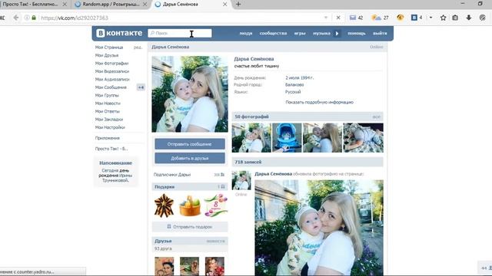The width and height of the screenshot is (492, 276).
Task: Switch to 'Просто Так!' browser tab
Action: [x=31, y=5]
